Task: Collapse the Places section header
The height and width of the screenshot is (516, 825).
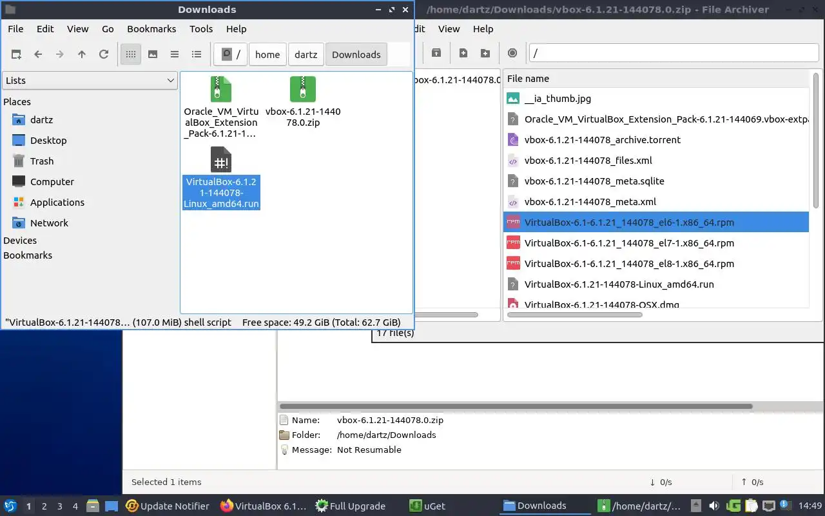Action: pyautogui.click(x=17, y=101)
